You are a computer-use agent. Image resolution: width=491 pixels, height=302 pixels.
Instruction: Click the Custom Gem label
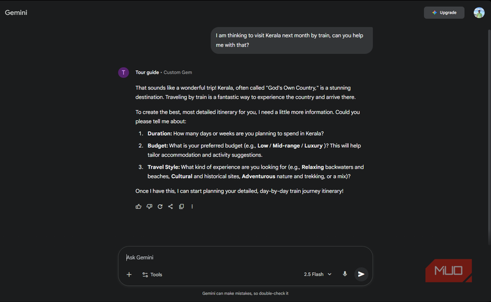pos(178,73)
